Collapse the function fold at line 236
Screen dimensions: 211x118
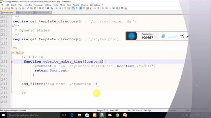(x=12, y=62)
